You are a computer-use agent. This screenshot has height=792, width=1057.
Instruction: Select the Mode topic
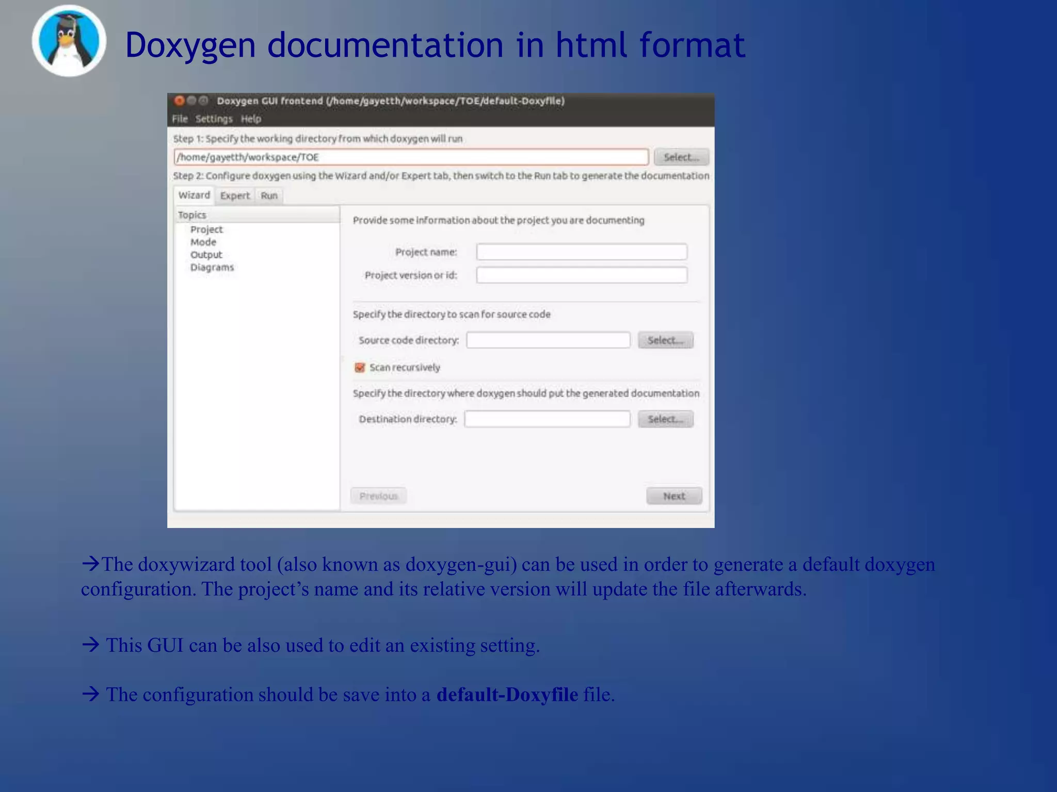click(x=203, y=242)
